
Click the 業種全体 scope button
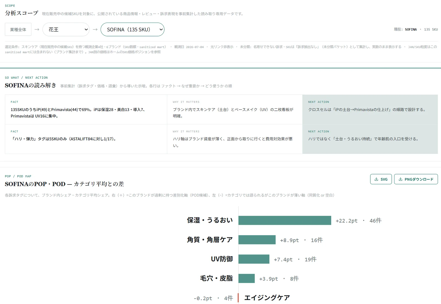pyautogui.click(x=18, y=29)
